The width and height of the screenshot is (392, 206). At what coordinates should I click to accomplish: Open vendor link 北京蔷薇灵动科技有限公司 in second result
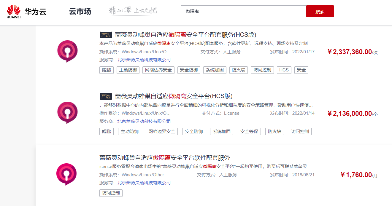pos(144,122)
